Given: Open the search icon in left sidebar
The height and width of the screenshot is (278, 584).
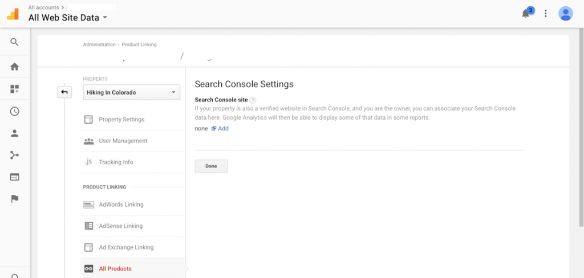Looking at the screenshot, I should click(x=14, y=42).
